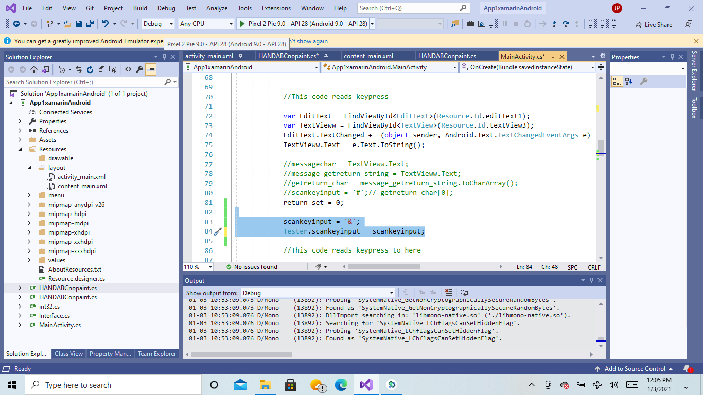Expand the values folder node
703x395 pixels.
pyautogui.click(x=29, y=260)
